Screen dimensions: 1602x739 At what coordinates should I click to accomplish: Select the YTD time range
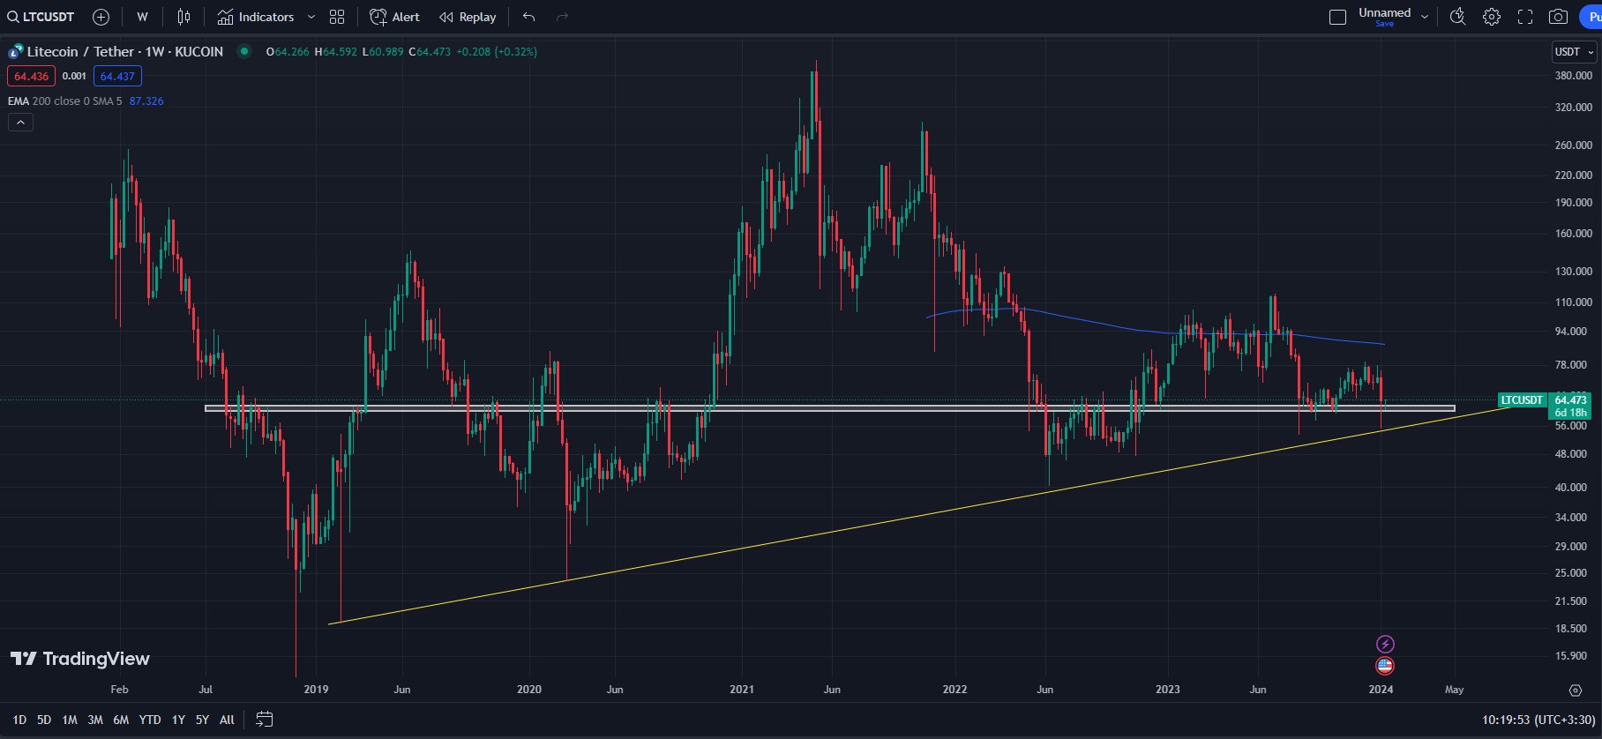click(150, 720)
